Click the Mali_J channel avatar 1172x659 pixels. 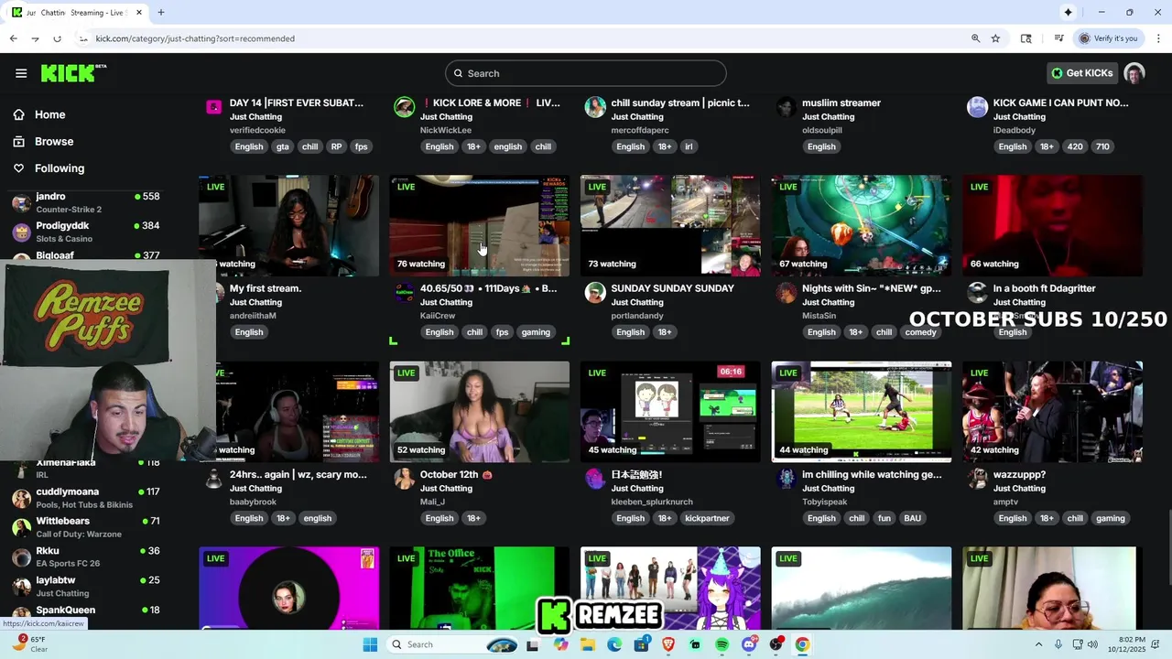point(404,479)
